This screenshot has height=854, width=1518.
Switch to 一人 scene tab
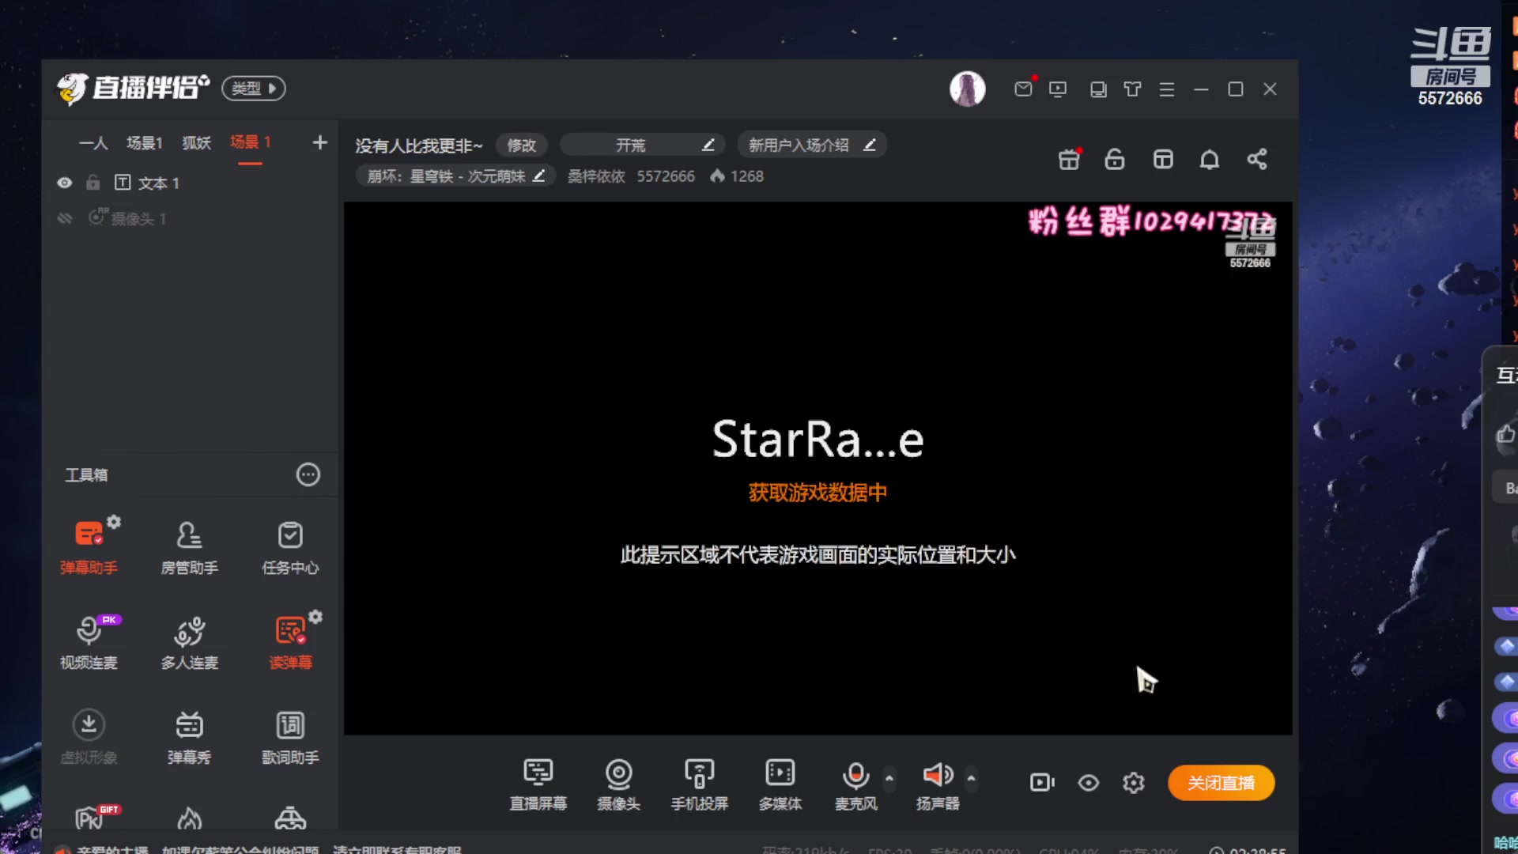[x=93, y=143]
